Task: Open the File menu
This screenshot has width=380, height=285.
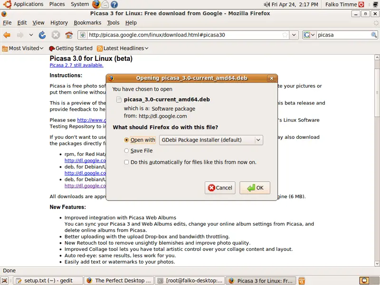Action: (7, 23)
